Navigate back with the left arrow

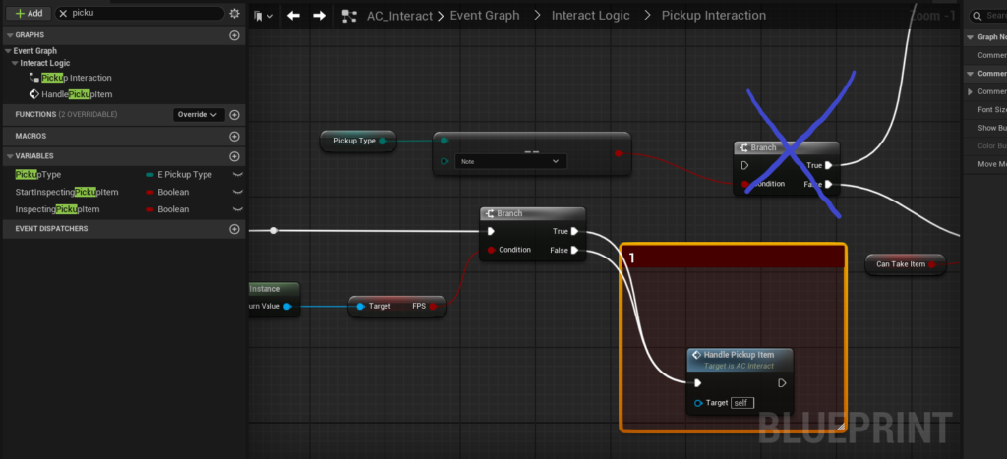point(293,16)
